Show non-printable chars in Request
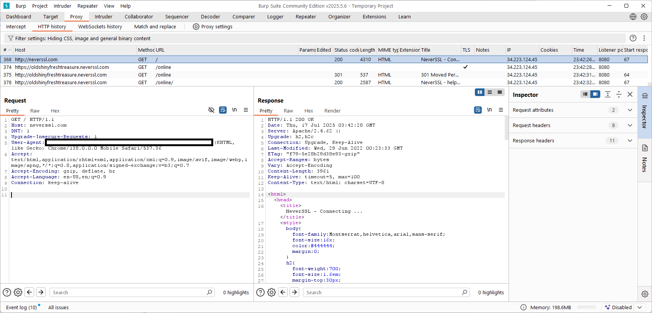This screenshot has width=652, height=313. pyautogui.click(x=234, y=110)
